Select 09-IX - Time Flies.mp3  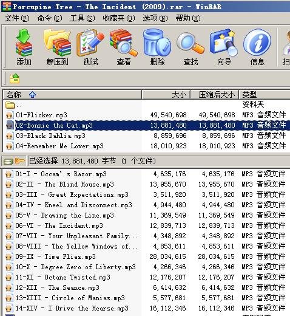coord(55,257)
